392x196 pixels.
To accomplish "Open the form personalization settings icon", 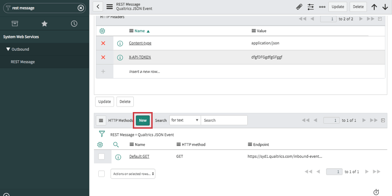I will coord(310,7).
